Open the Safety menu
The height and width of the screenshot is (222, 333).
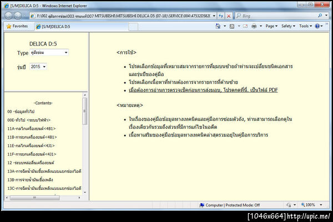click(288, 26)
